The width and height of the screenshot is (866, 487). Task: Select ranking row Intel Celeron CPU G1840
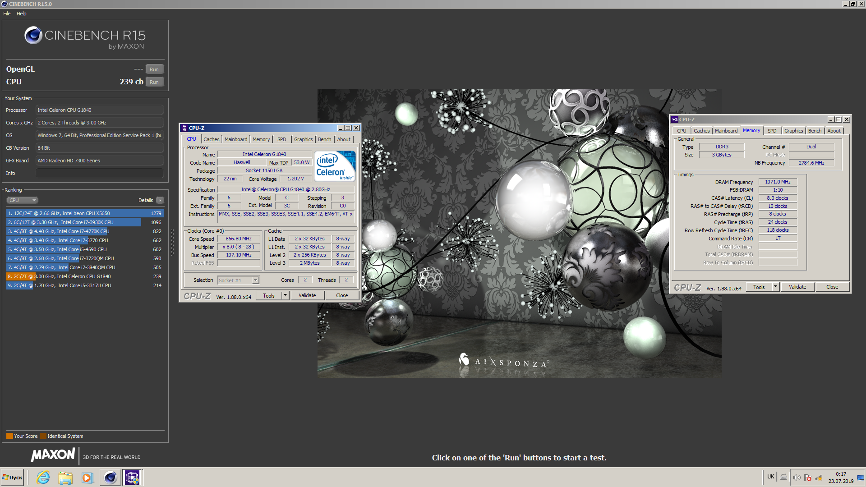tap(85, 276)
